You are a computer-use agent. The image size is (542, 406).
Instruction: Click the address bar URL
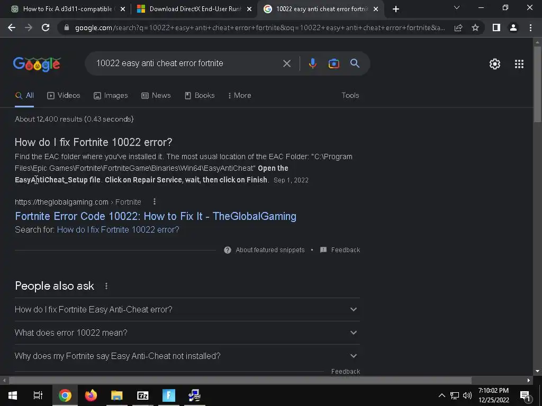pyautogui.click(x=260, y=27)
